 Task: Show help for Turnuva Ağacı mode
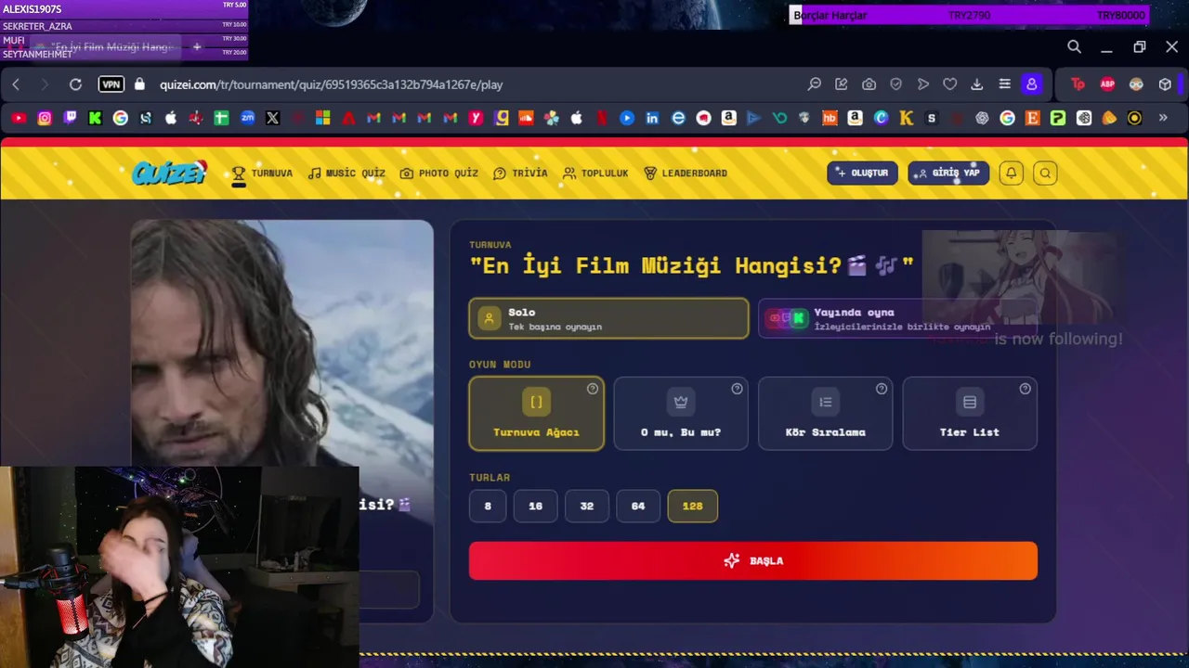pyautogui.click(x=593, y=389)
